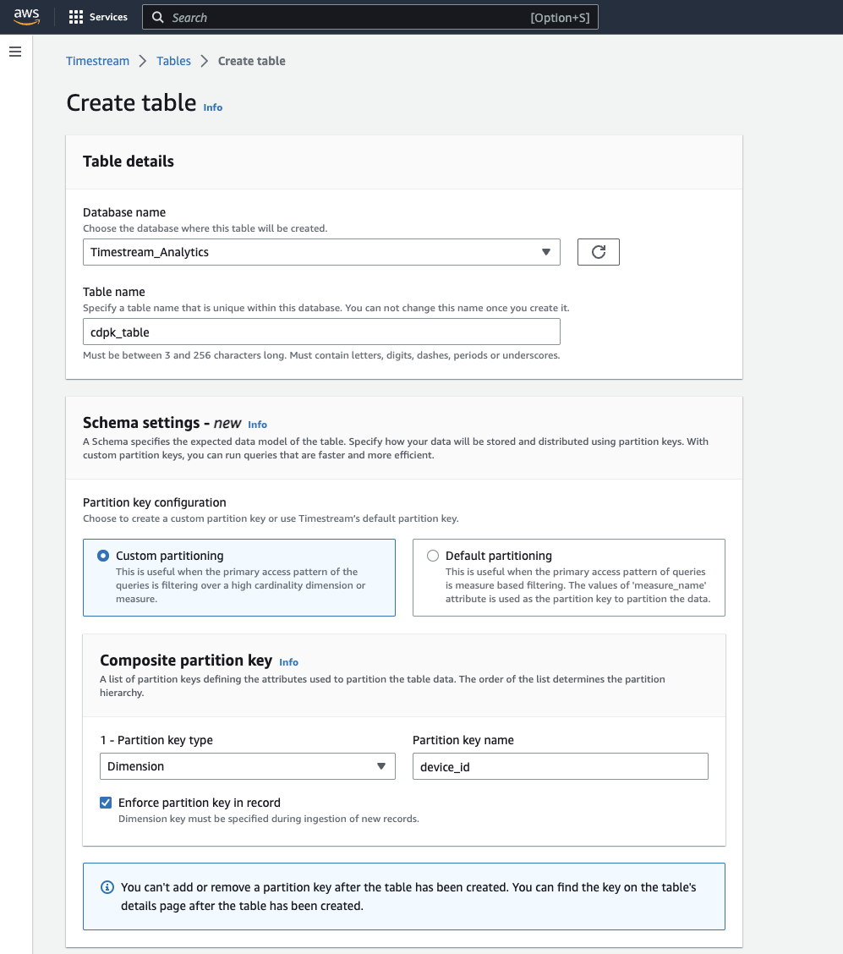Toggle Enforce partition key in record

click(106, 803)
